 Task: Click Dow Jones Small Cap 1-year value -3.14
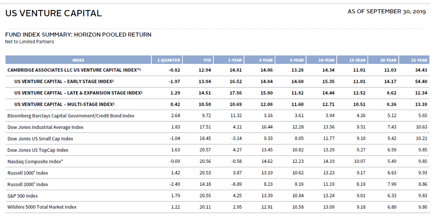236,138
